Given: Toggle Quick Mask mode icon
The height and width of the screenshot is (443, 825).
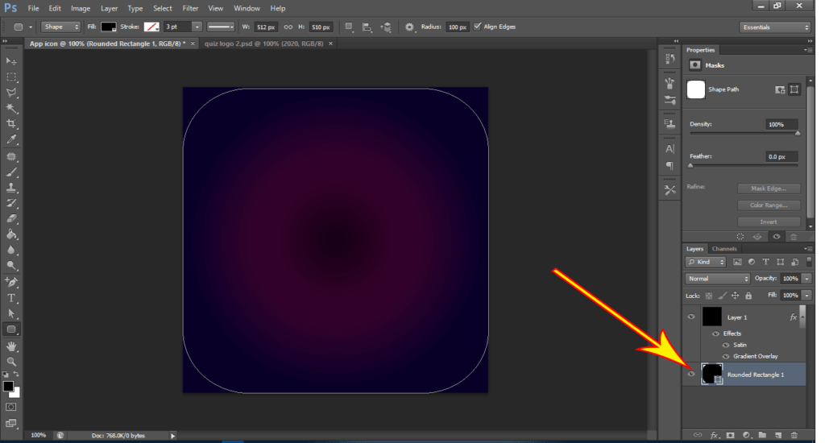Looking at the screenshot, I should point(11,408).
